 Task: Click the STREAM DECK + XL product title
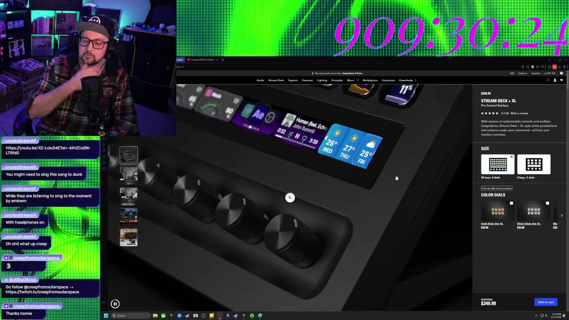pos(498,101)
